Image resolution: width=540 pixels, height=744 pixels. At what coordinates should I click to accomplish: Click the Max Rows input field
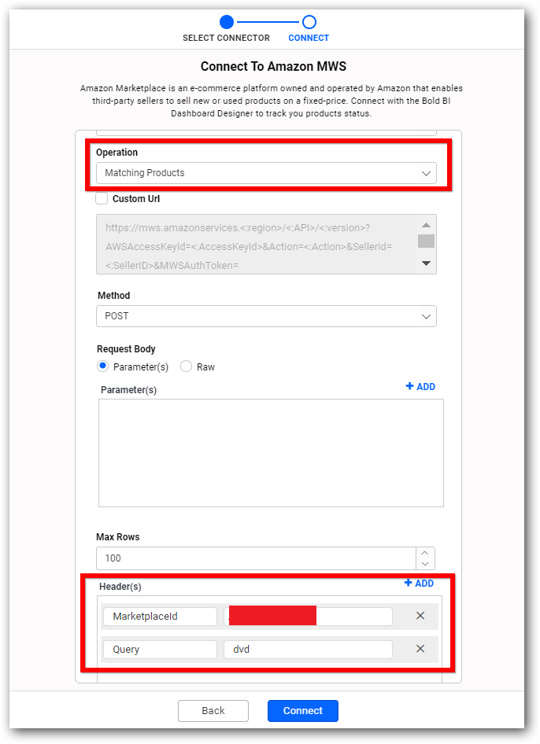coord(256,558)
